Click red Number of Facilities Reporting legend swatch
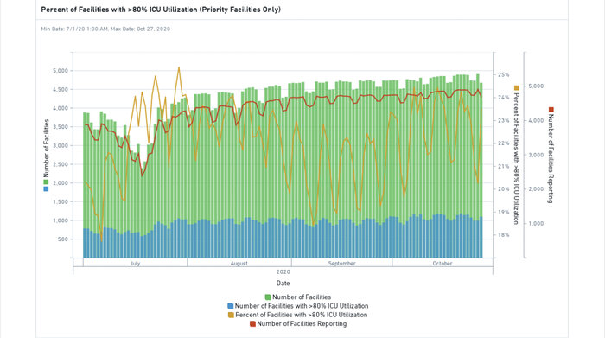This screenshot has height=338, width=605. pyautogui.click(x=252, y=323)
